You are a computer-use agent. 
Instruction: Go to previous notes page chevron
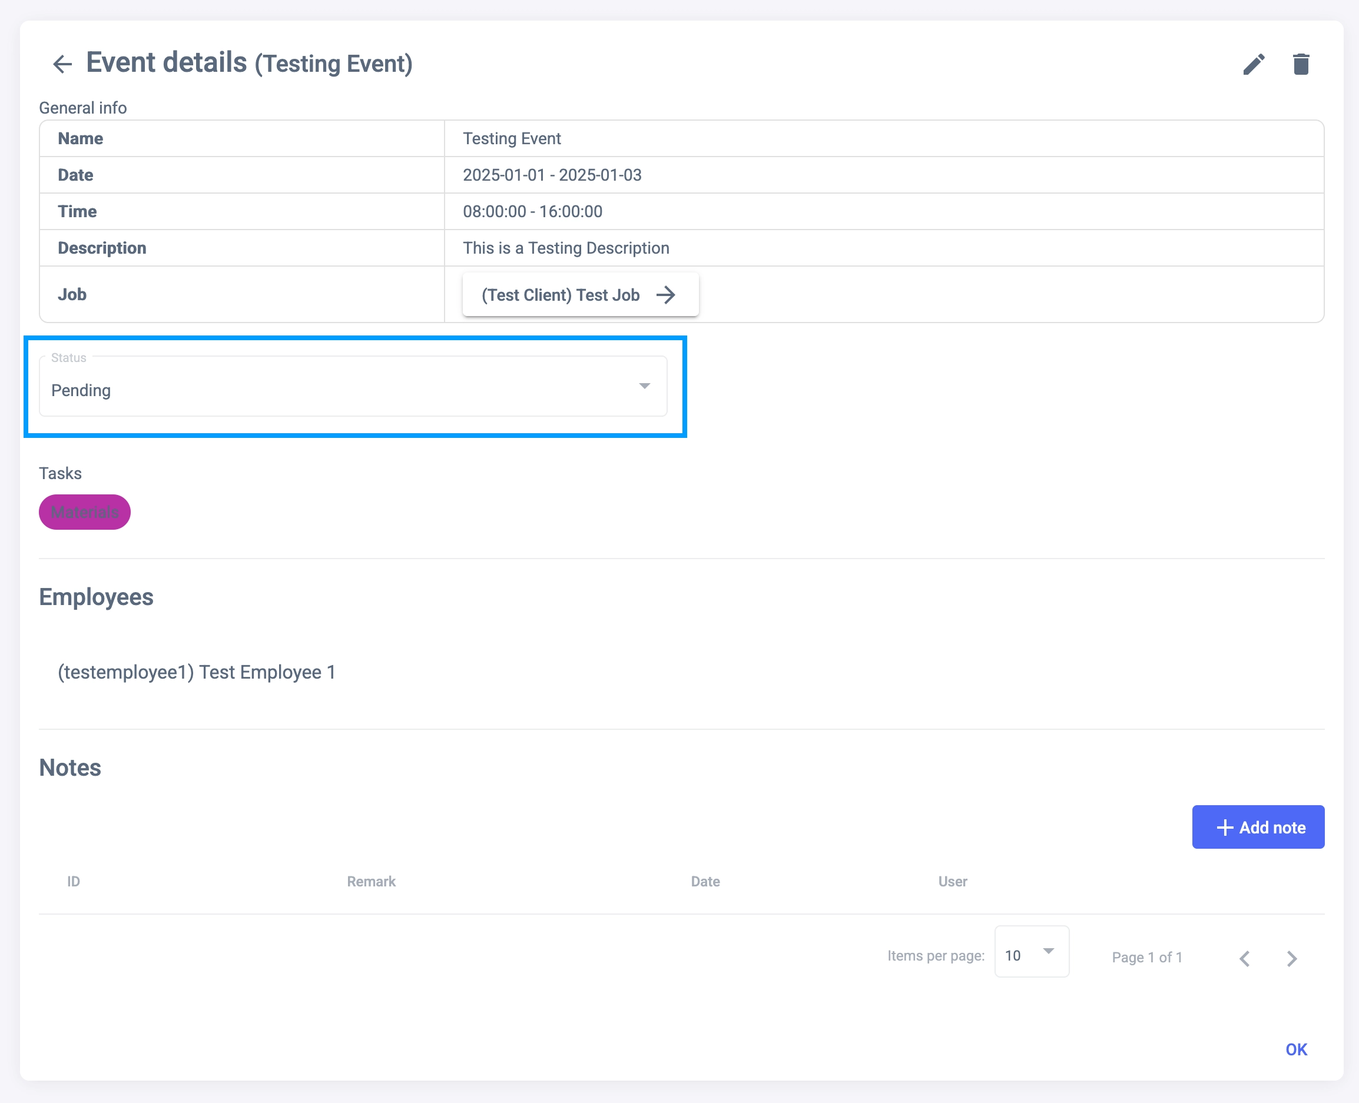[x=1245, y=958]
